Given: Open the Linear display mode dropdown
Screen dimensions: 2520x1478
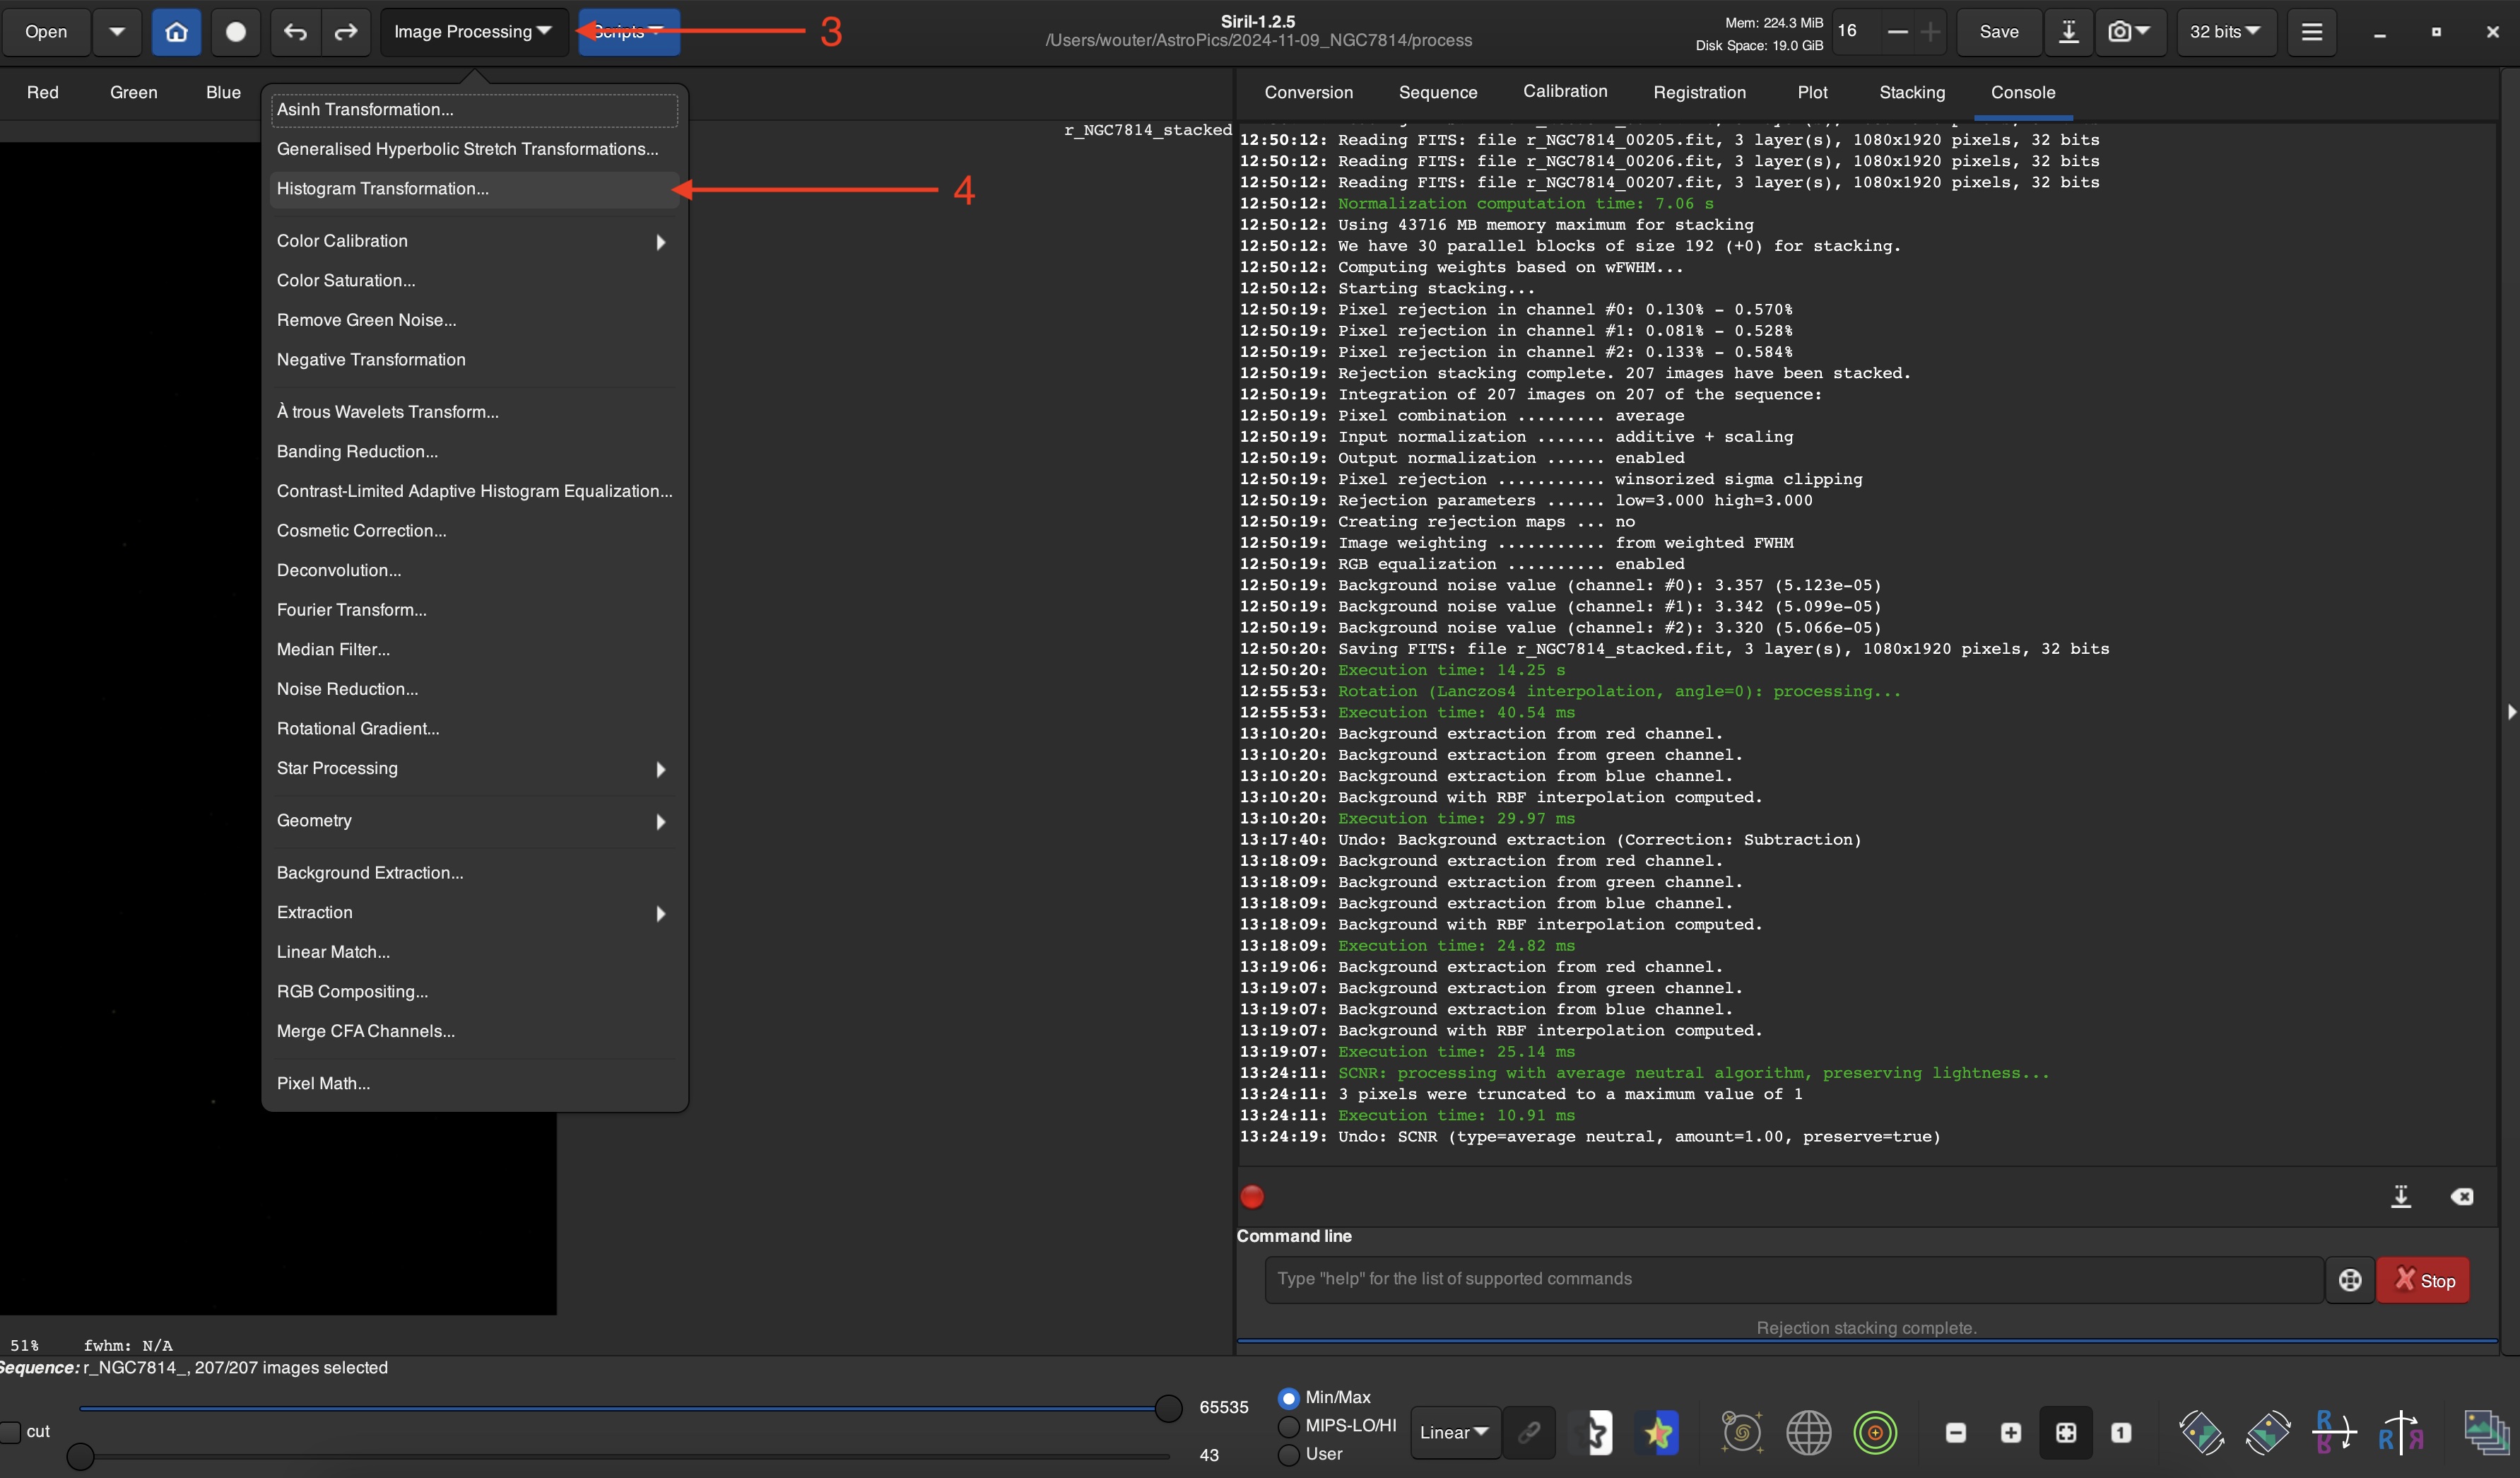Looking at the screenshot, I should [1454, 1432].
